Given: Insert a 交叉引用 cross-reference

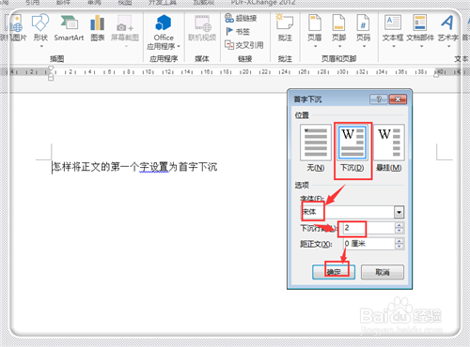Looking at the screenshot, I should (244, 45).
